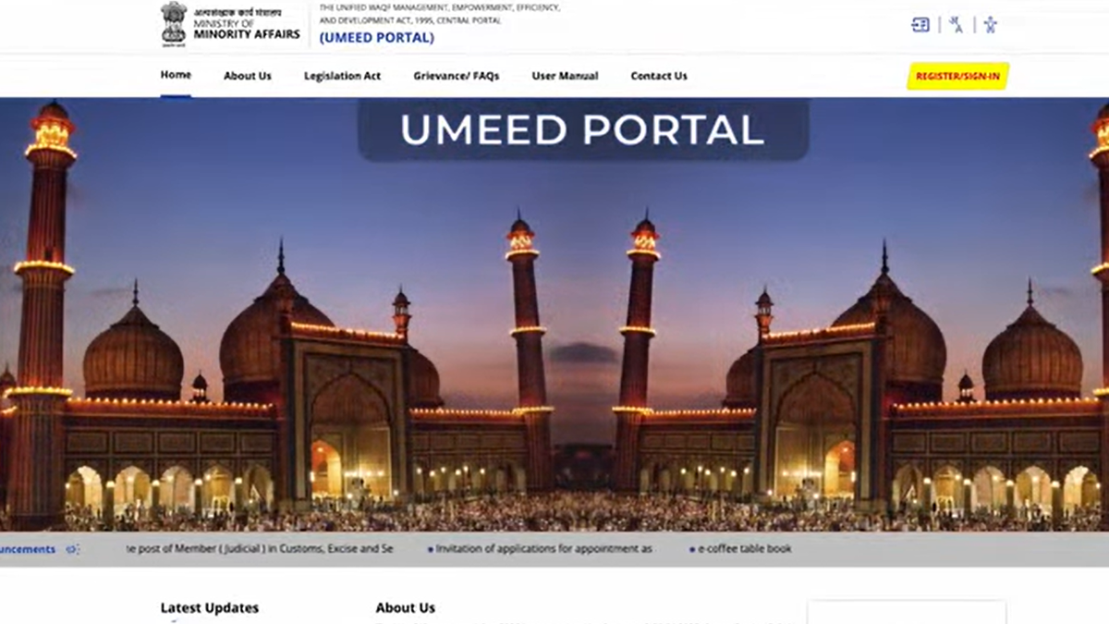Click the announcements megaphone icon
This screenshot has height=624, width=1109.
pos(72,549)
